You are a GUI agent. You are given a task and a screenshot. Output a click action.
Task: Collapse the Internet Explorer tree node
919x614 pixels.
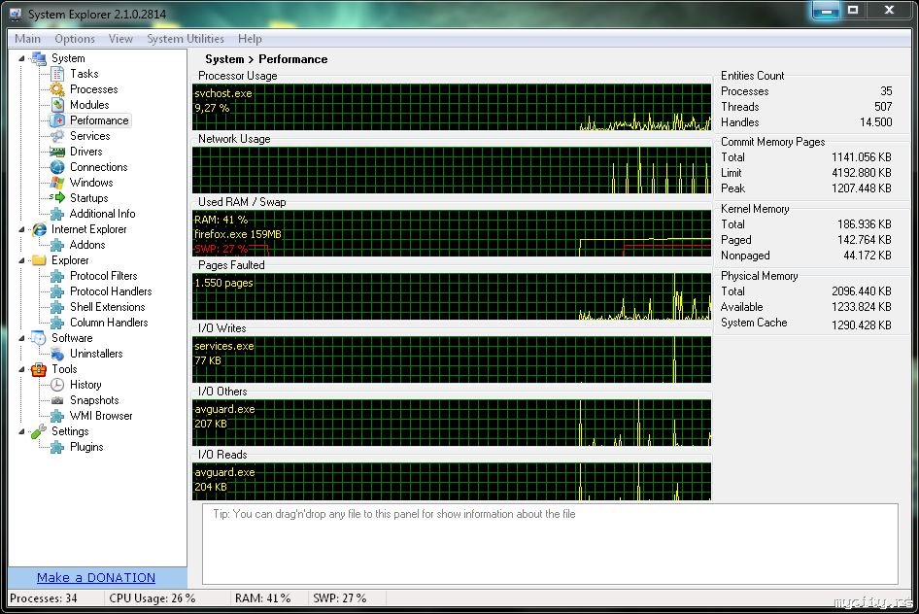click(x=21, y=229)
